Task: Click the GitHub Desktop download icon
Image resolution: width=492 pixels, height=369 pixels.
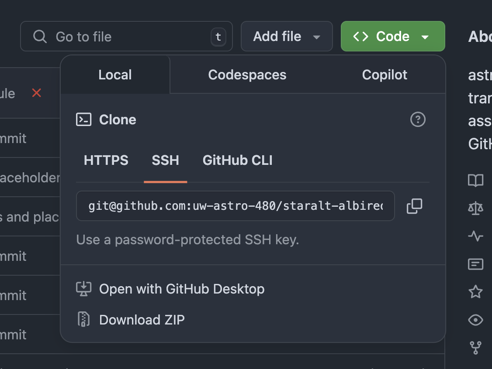Action: click(x=83, y=289)
